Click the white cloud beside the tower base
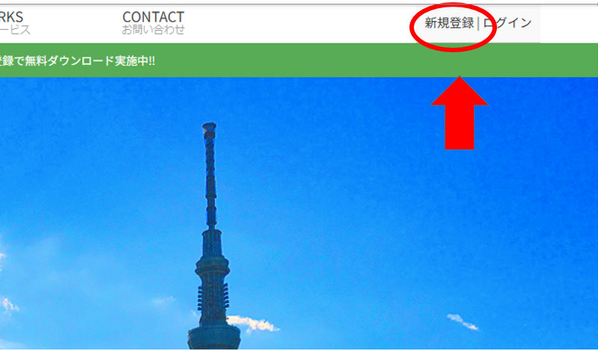This screenshot has width=598, height=351. [254, 323]
